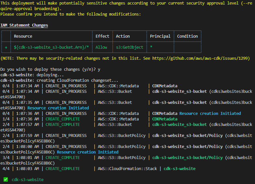Click the timestamp '1:08:01 AM'
The height and width of the screenshot is (184, 255).
tap(28, 158)
